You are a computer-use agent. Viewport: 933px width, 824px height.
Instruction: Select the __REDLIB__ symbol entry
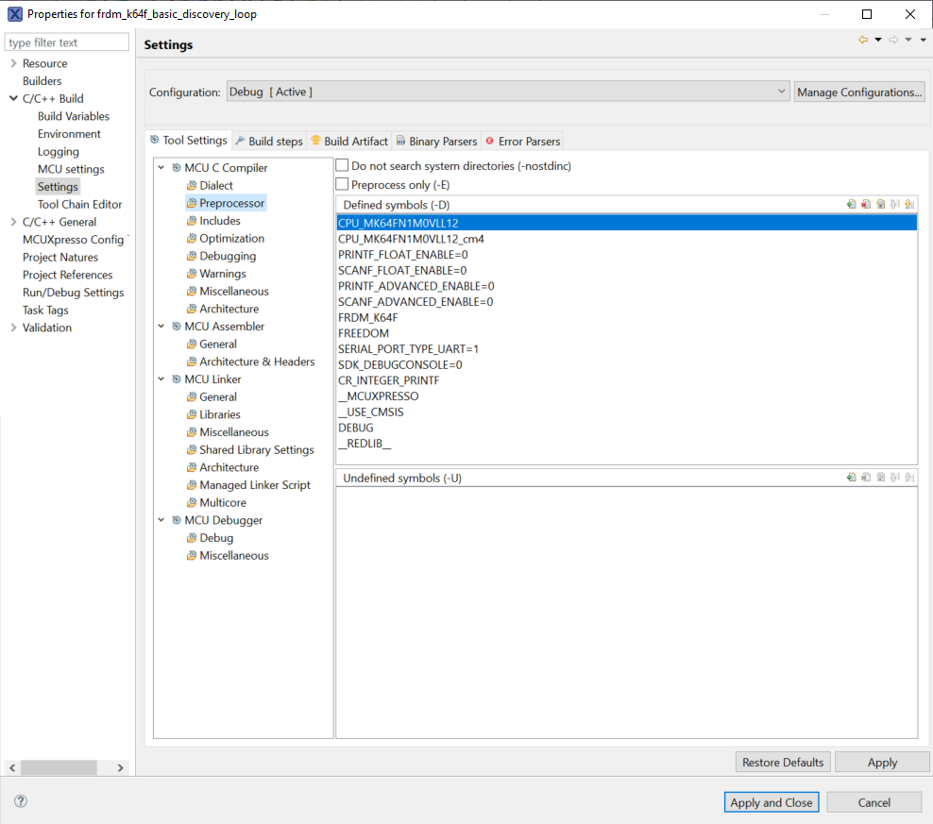tap(626, 444)
